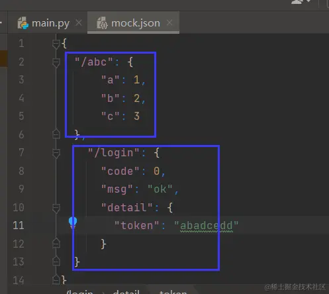Click the "/login" key text
Viewport: 329px width, 294px height.
click(x=114, y=153)
